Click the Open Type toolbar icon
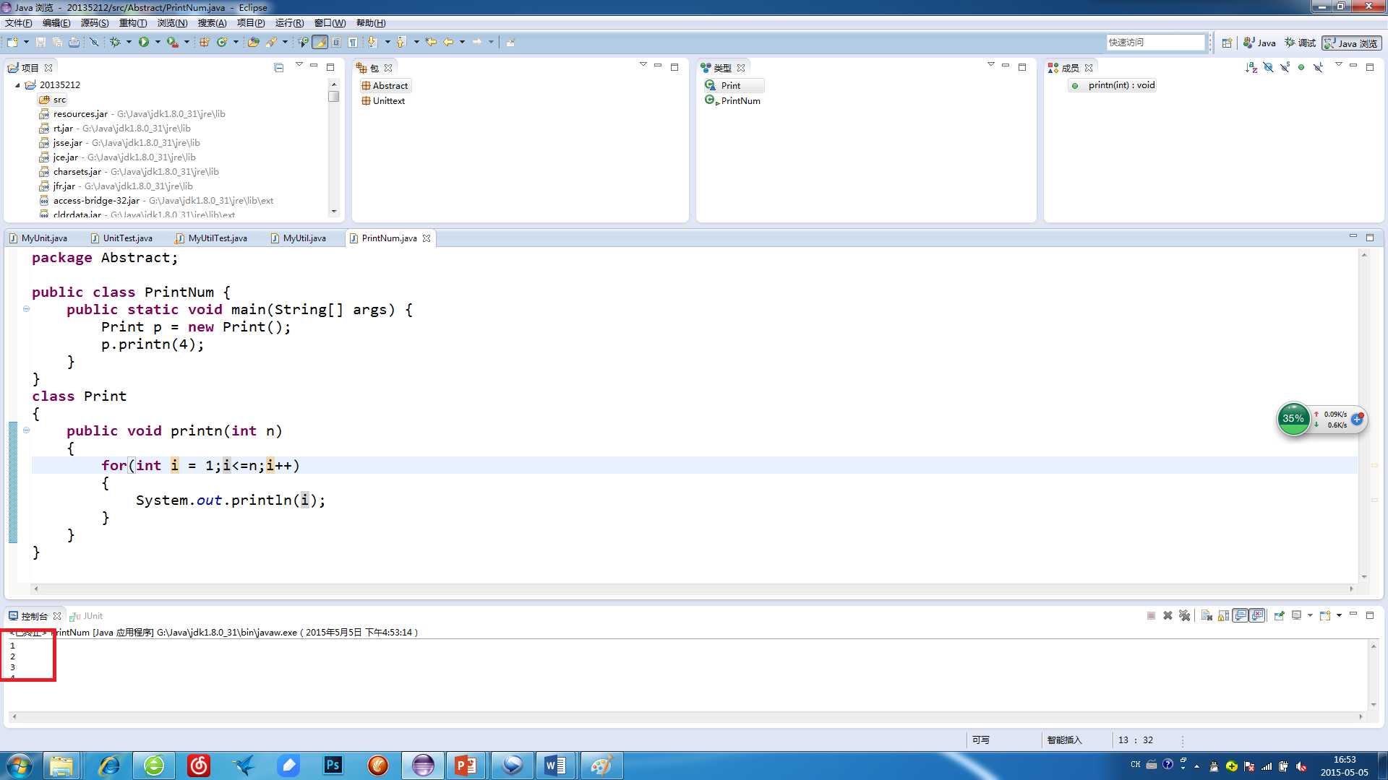Image resolution: width=1388 pixels, height=780 pixels. click(253, 43)
